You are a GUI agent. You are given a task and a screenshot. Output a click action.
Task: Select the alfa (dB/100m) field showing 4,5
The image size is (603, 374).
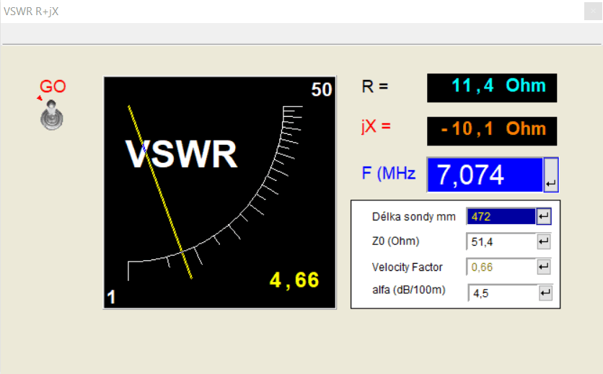[x=502, y=293]
